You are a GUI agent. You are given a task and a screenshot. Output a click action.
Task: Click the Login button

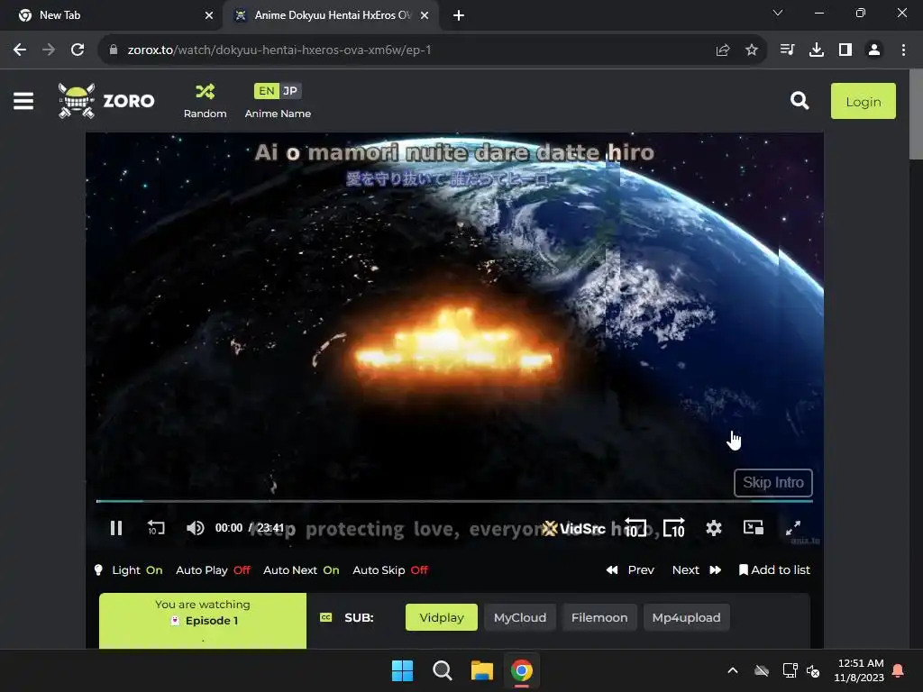tap(863, 101)
